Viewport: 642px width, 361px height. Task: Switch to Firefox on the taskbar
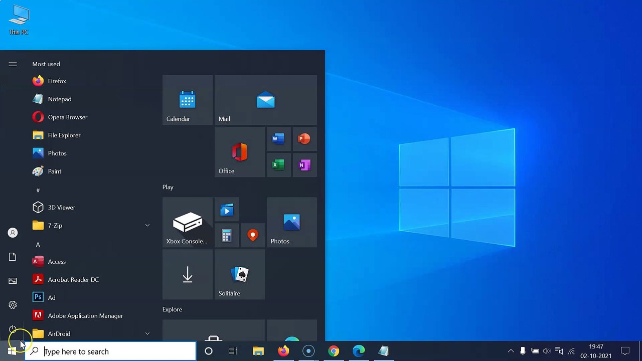(283, 351)
